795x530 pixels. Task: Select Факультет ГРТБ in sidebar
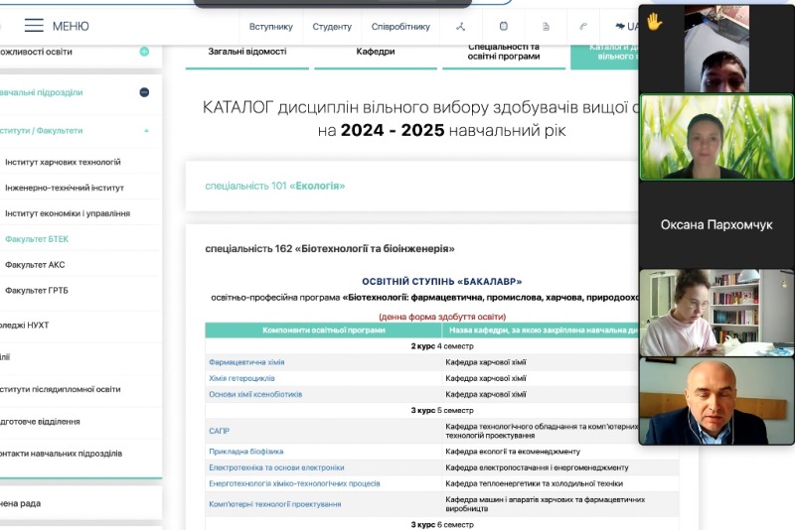(37, 291)
